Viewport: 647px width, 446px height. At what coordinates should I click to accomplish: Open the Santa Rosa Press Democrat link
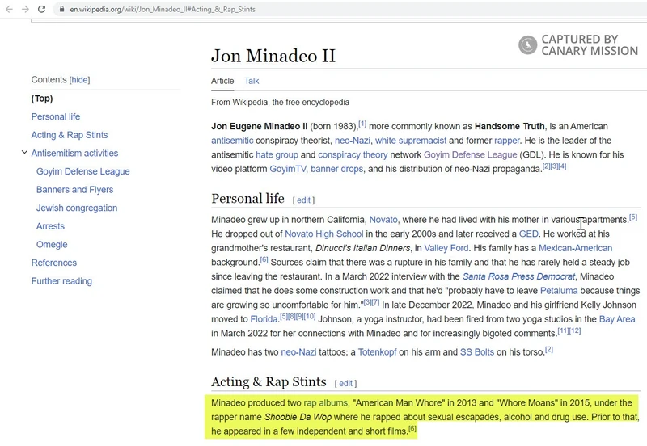pyautogui.click(x=518, y=276)
